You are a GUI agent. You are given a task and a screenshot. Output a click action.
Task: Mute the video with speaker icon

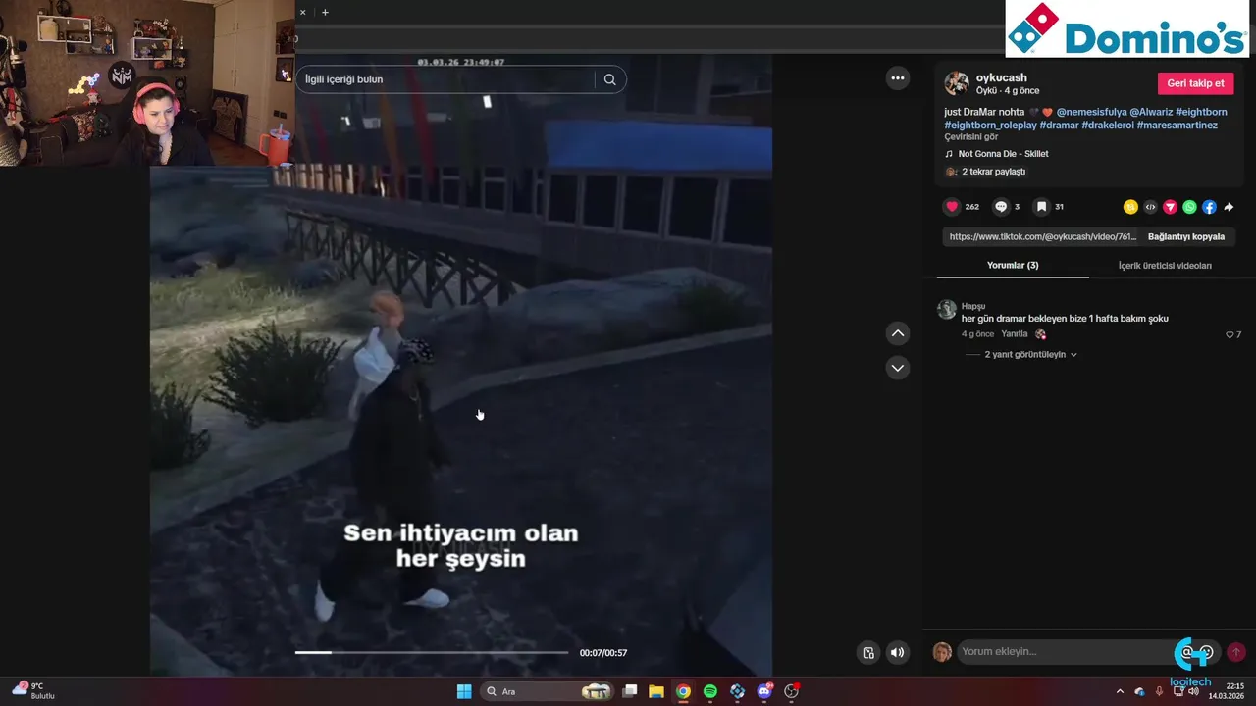click(897, 653)
